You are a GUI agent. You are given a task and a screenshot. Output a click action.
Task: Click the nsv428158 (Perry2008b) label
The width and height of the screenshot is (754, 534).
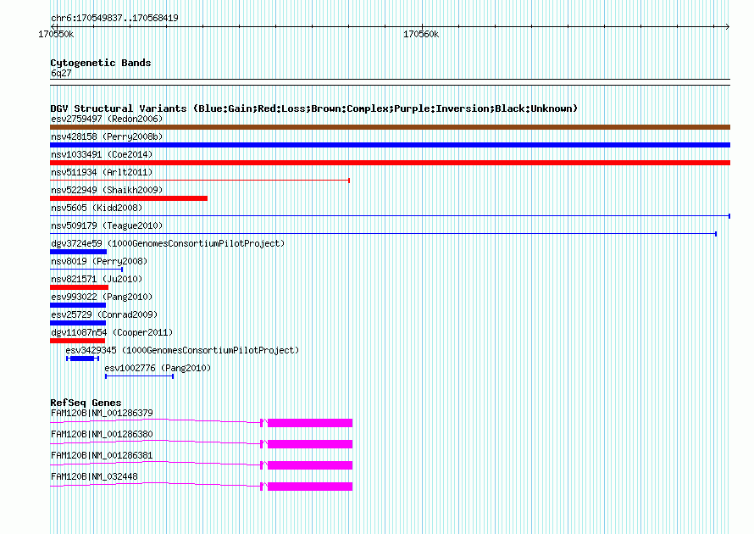(107, 136)
